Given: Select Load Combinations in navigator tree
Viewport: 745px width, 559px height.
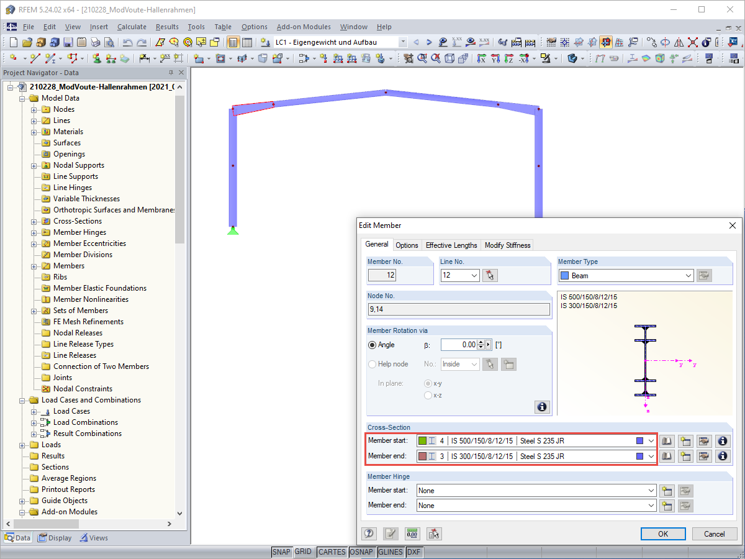Looking at the screenshot, I should (x=86, y=422).
